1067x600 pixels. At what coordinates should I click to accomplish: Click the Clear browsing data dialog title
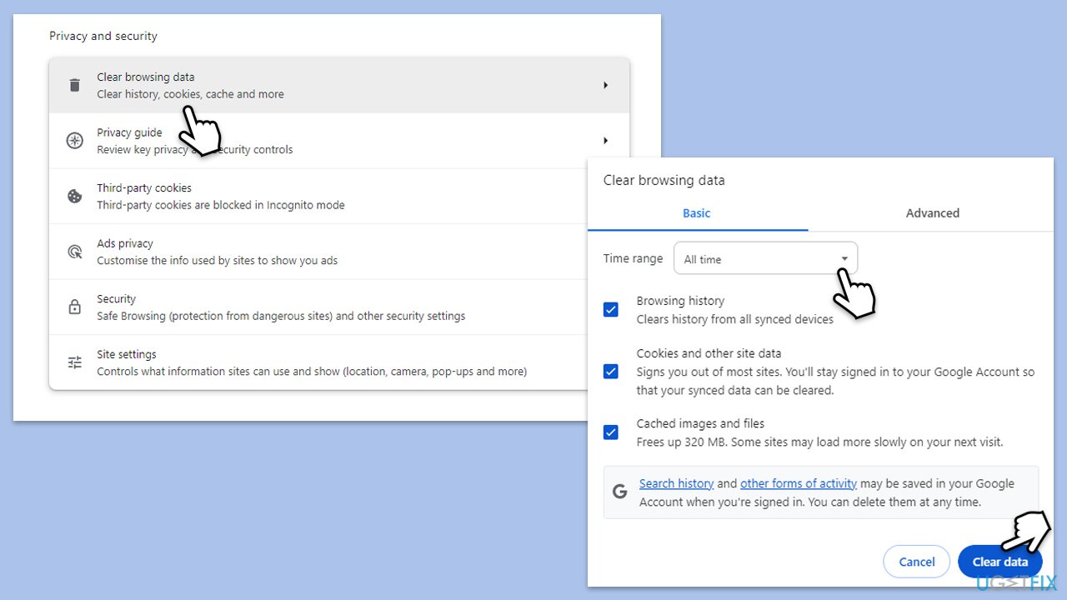664,180
